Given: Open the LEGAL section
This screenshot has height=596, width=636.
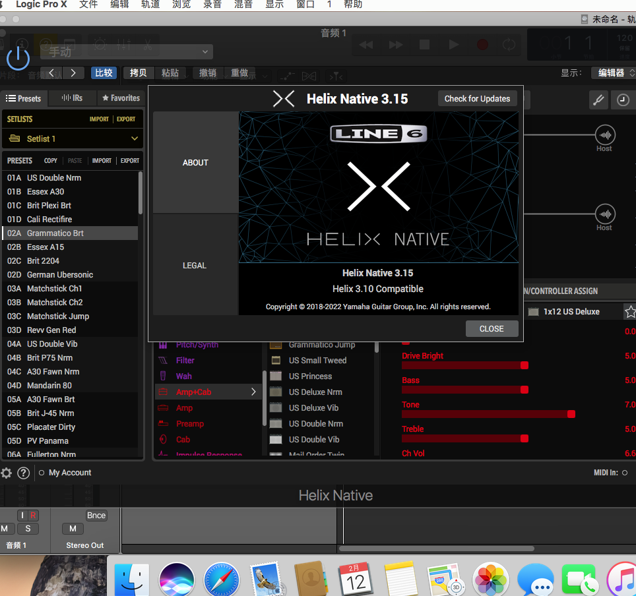Looking at the screenshot, I should [x=194, y=265].
